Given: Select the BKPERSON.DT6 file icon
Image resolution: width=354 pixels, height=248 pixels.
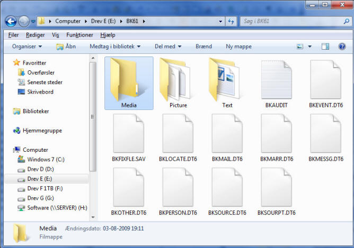Looking at the screenshot, I should (x=178, y=187).
